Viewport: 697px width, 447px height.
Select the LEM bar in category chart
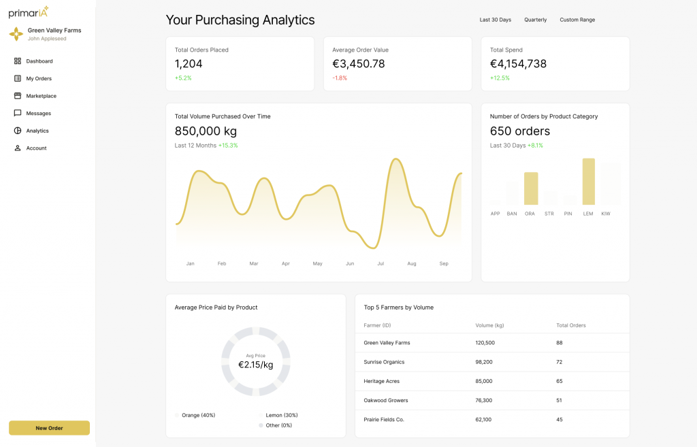(588, 182)
